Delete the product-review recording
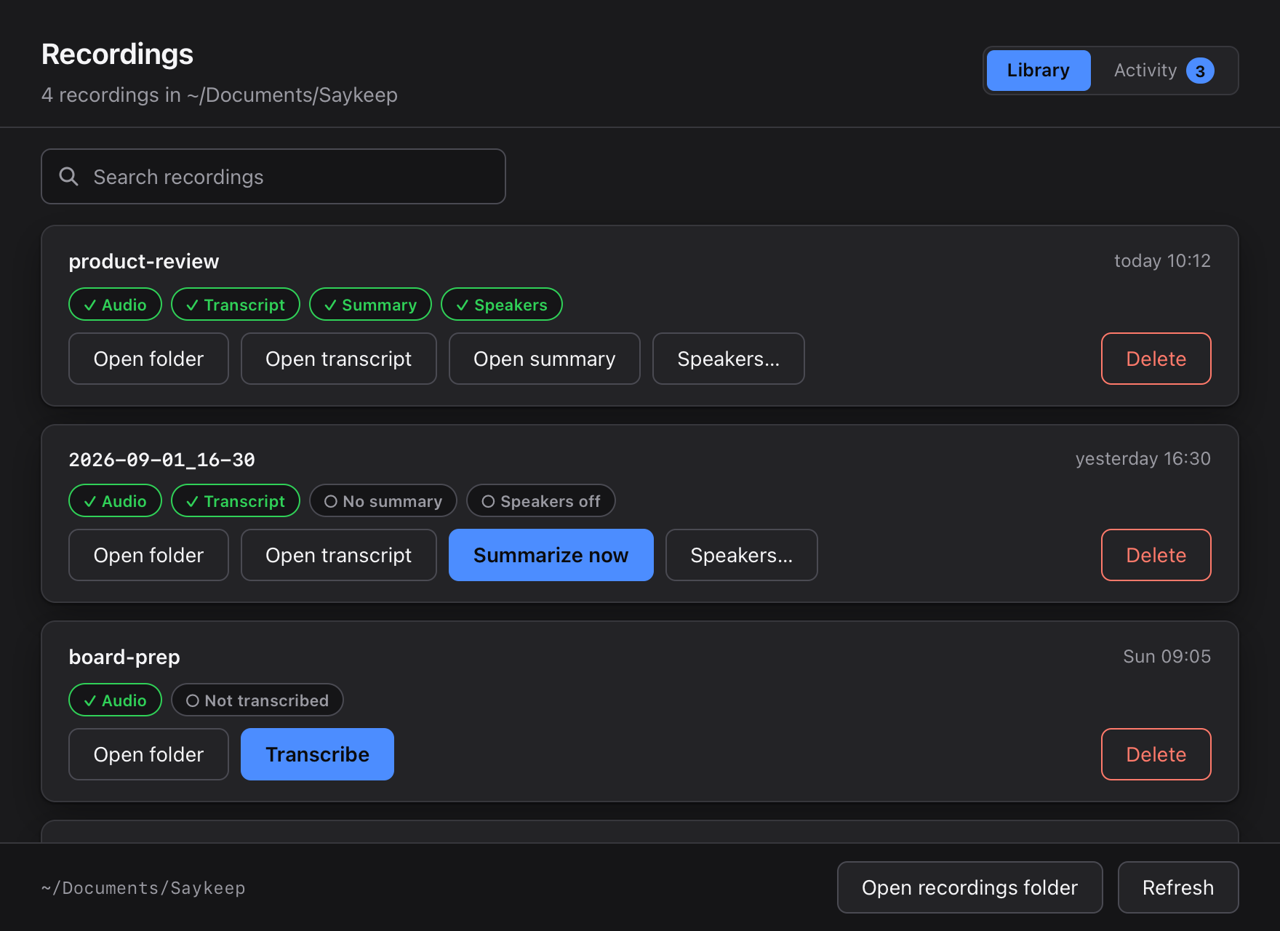The image size is (1280, 931). tap(1156, 359)
